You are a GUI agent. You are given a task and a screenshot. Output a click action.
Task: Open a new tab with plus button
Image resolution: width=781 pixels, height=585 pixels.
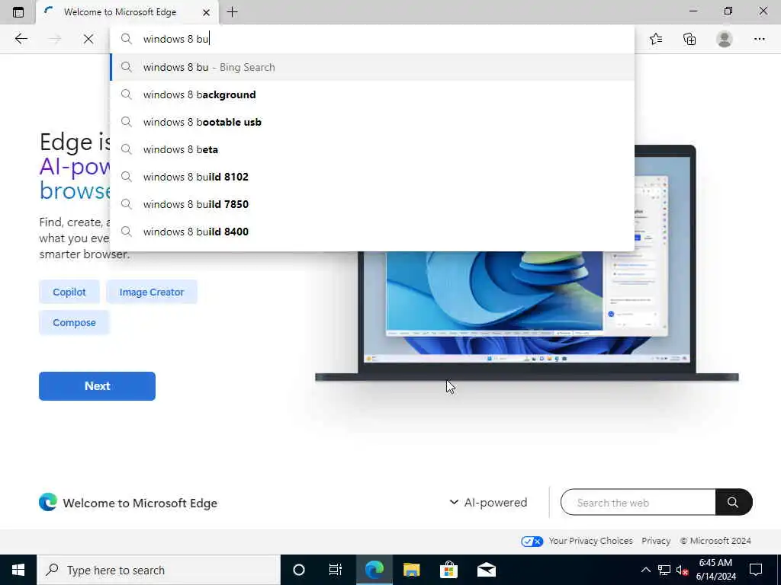tap(232, 12)
